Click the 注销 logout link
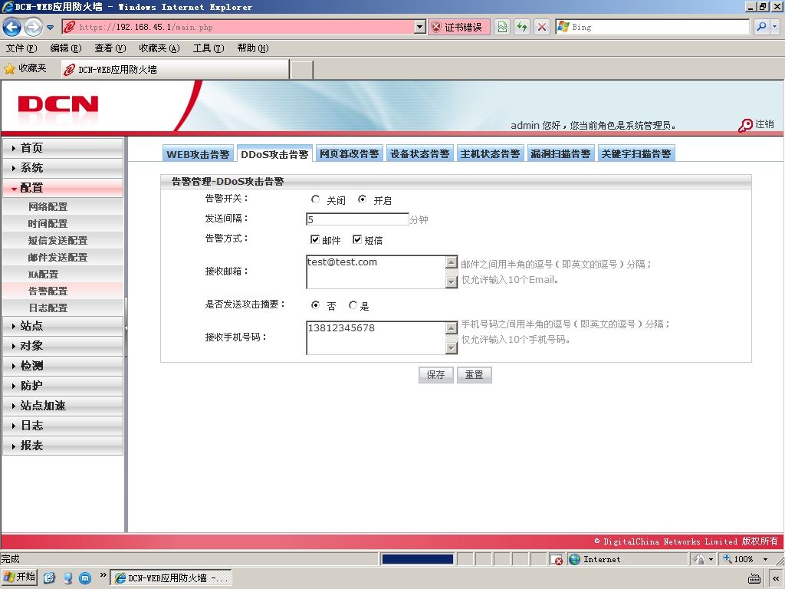 coord(764,124)
